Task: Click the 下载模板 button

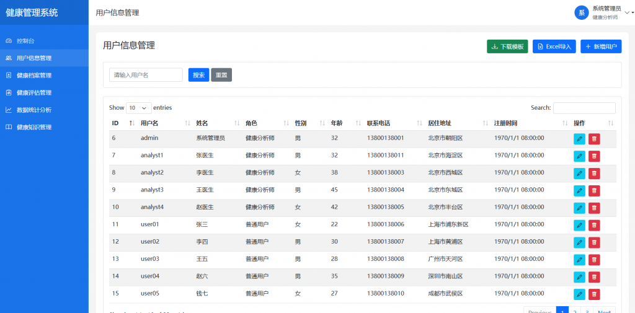Action: [507, 46]
